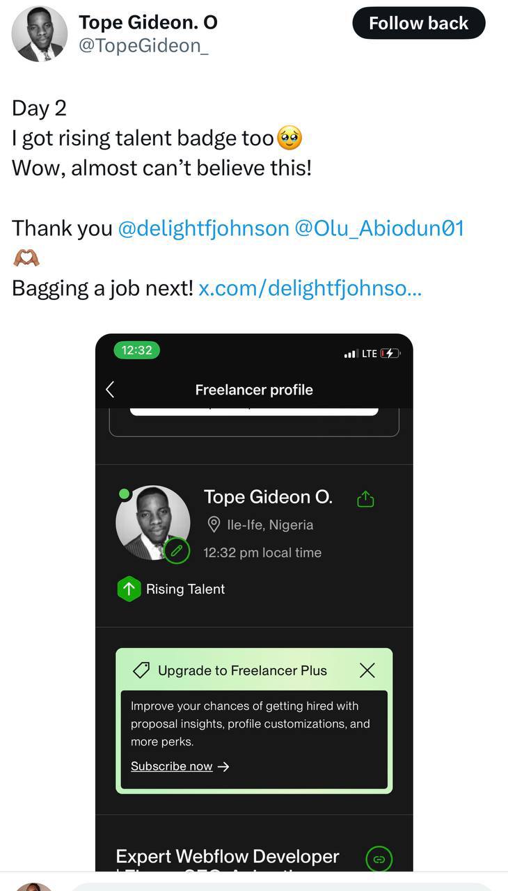508x891 pixels.
Task: Tap the Ile-Ife location pin icon
Action: [214, 525]
